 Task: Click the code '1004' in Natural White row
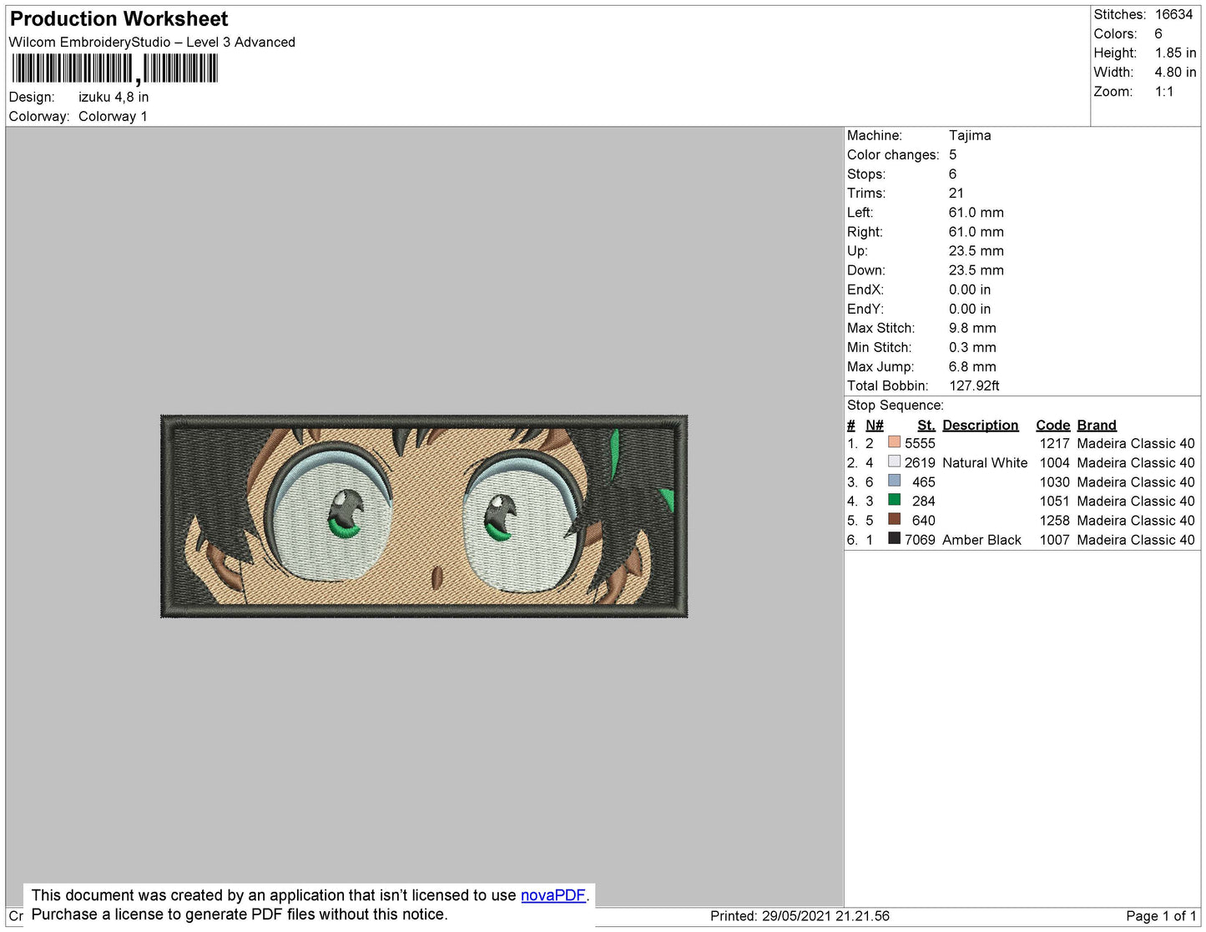(x=1054, y=462)
